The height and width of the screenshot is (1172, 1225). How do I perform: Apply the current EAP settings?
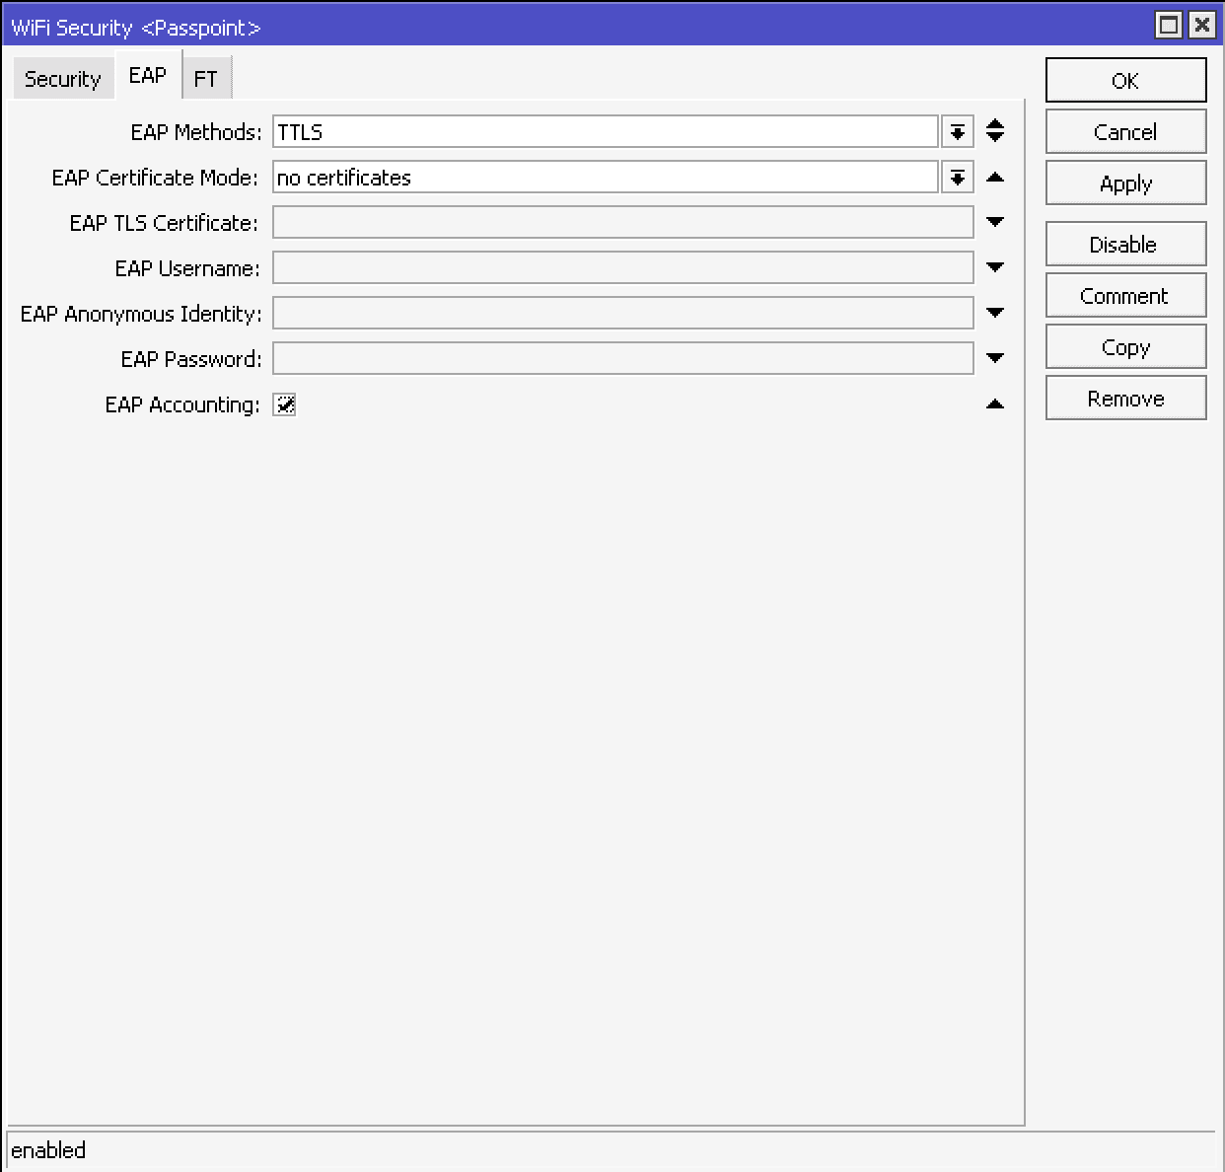tap(1124, 183)
